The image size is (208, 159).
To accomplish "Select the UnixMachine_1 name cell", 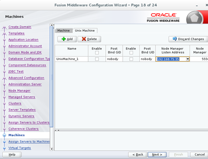I will click(x=72, y=59).
